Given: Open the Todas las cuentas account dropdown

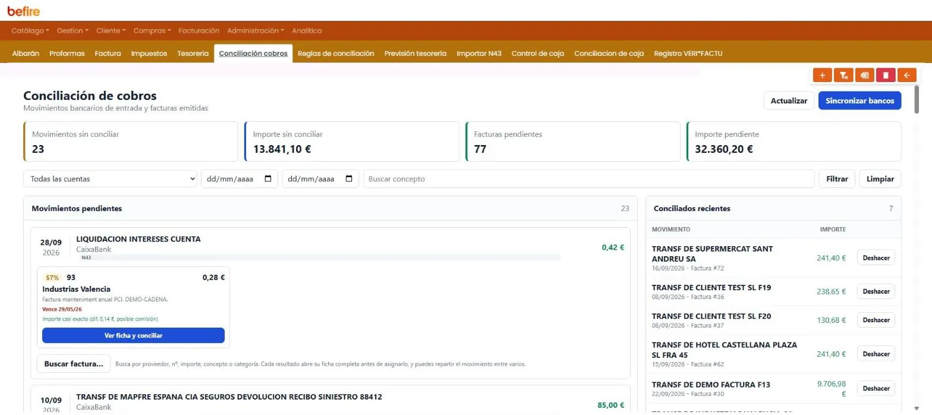Looking at the screenshot, I should coord(110,178).
